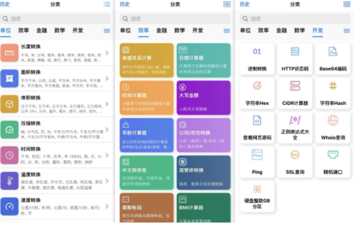This screenshot has width=357, height=227.
Task: Select 效率 tab in middle panel
Action: click(143, 30)
